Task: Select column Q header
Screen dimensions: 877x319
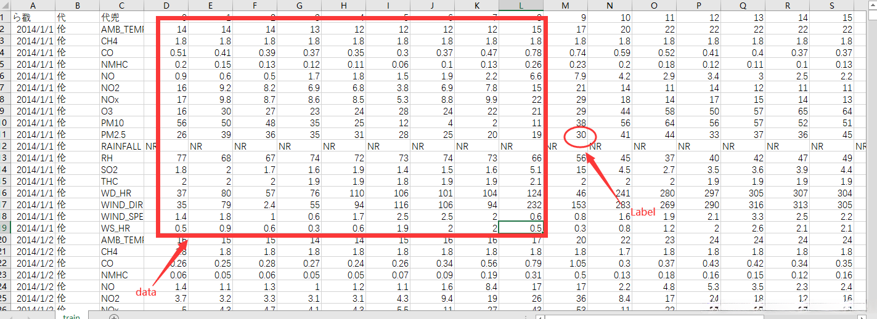Action: click(743, 5)
